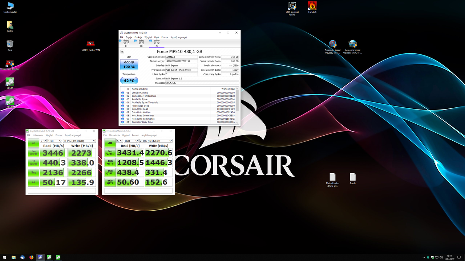Click comment field in CrystalDiskMark 6.0.2

point(138,191)
